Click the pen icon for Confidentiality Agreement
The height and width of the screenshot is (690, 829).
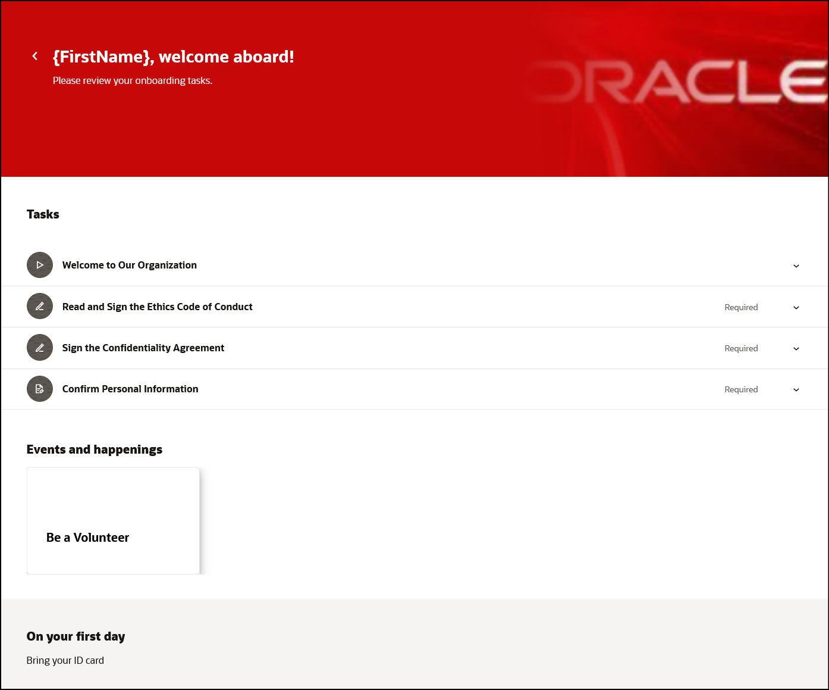(40, 348)
